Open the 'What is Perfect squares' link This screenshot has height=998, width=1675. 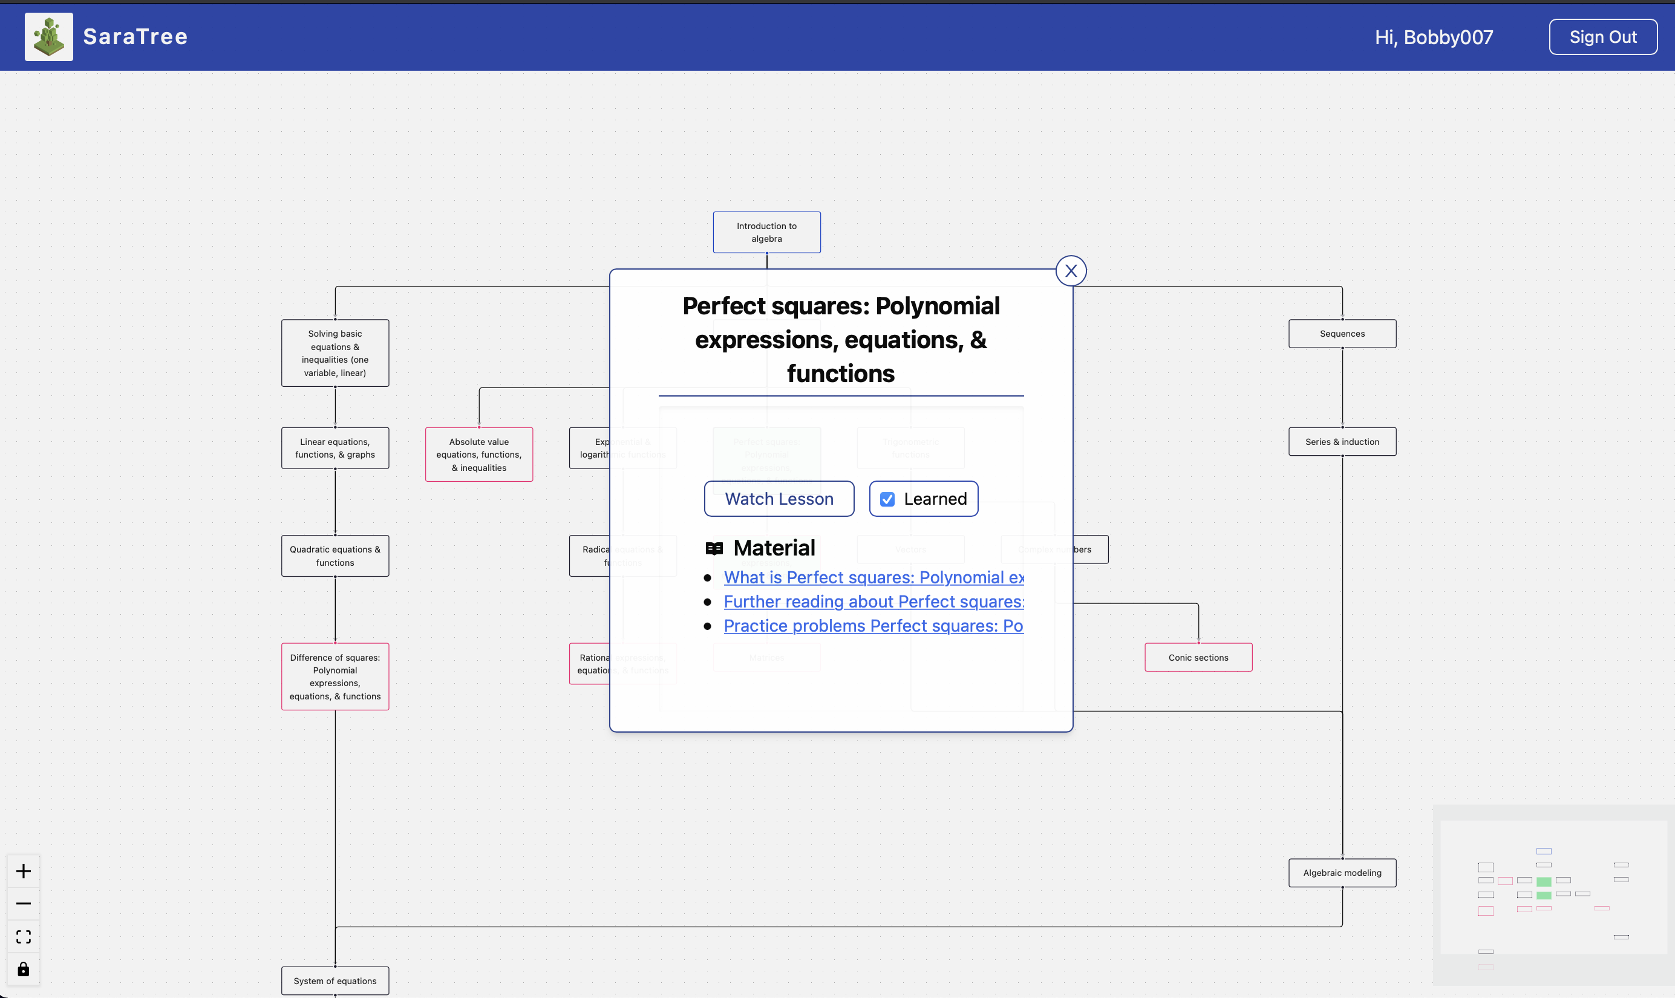873,577
